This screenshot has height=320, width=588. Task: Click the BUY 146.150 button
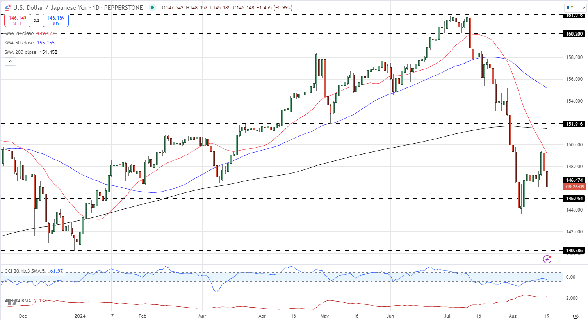55,20
